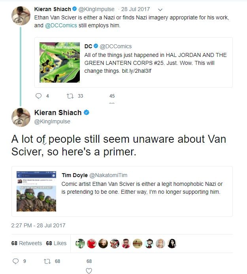Open the Tim Doyle quoted tweet image

(36, 191)
